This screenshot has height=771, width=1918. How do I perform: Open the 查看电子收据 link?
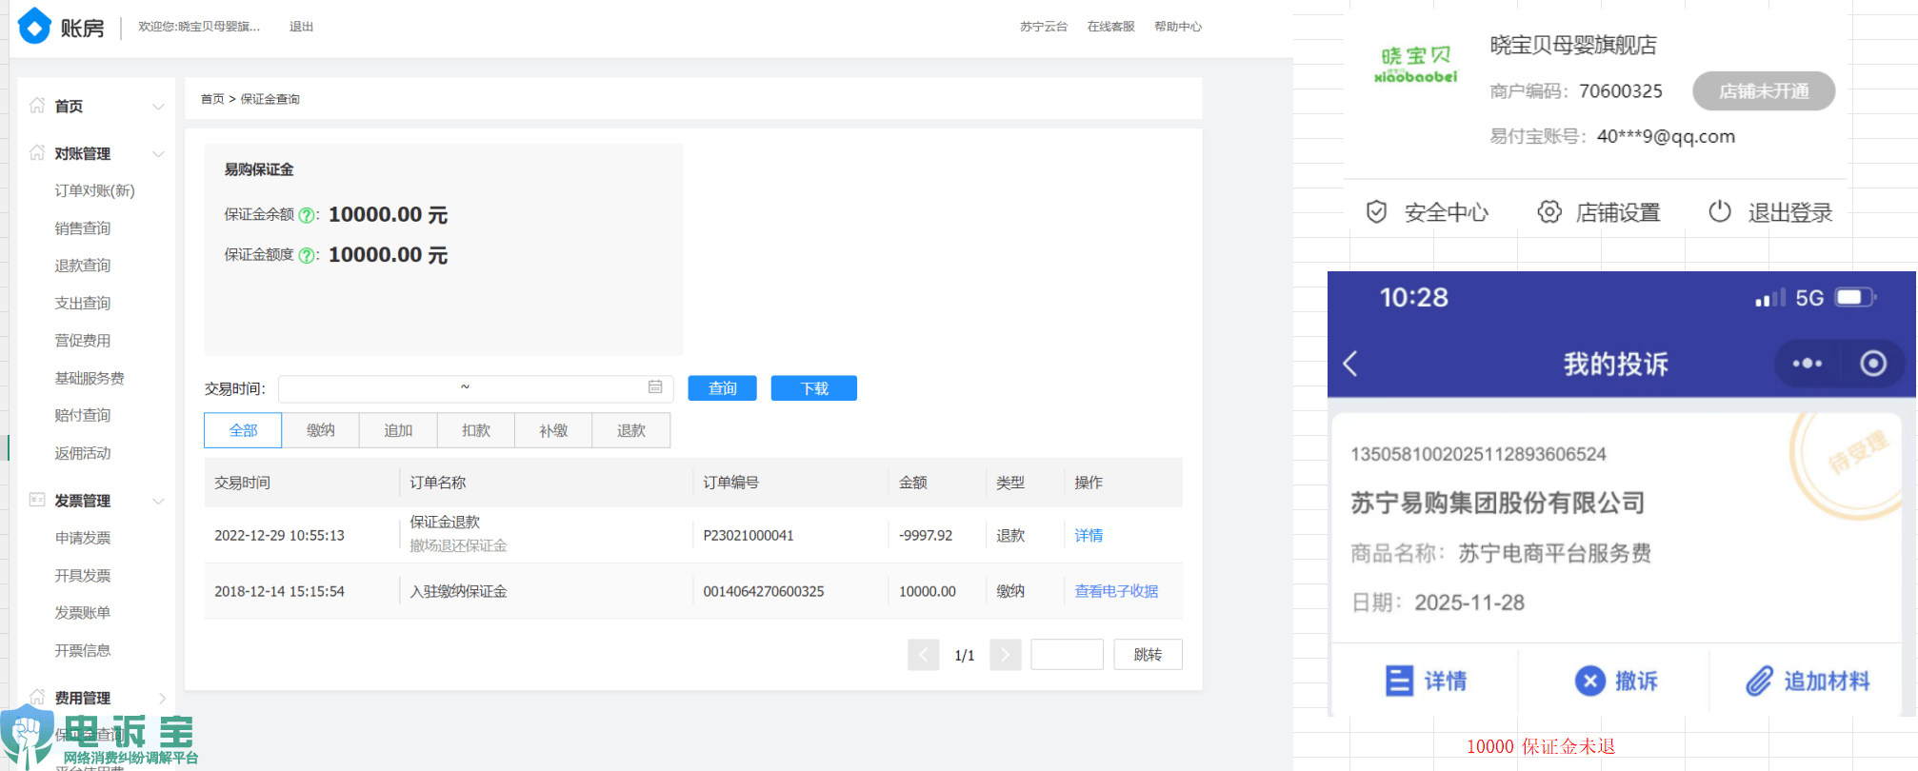1116,592
